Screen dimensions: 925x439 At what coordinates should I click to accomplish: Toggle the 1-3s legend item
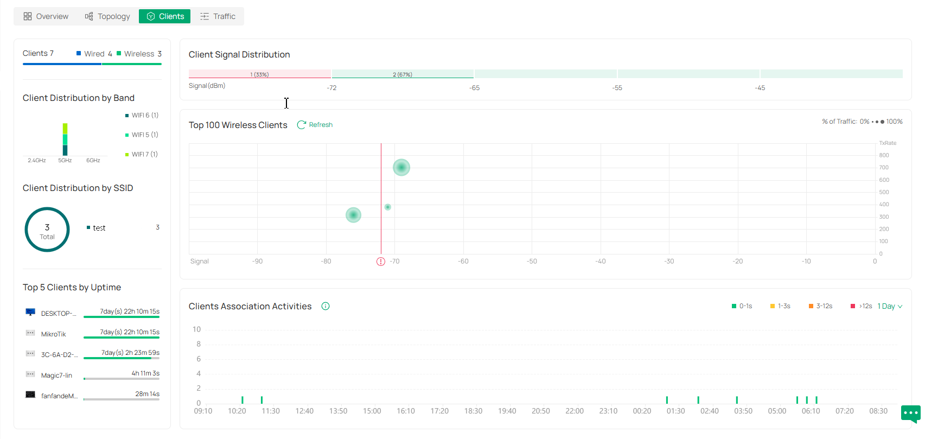(x=780, y=306)
